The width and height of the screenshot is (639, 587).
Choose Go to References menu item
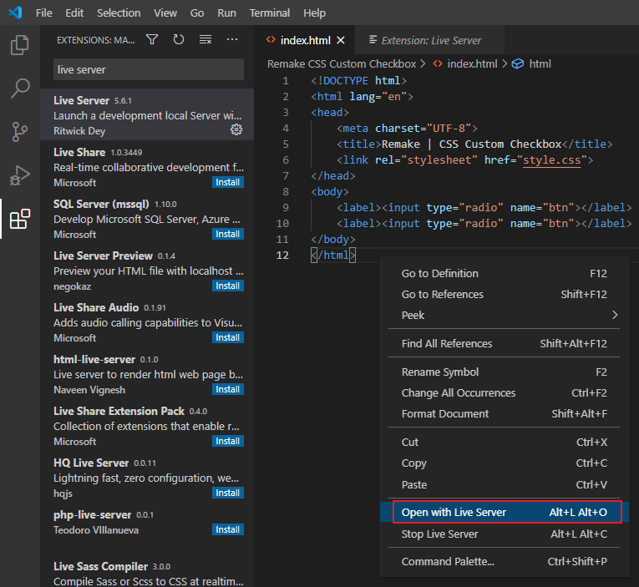point(505,294)
